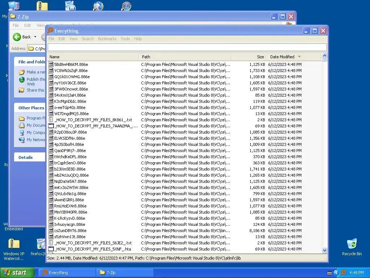Select file icon of YC8WNJsZqP.886e

click(x=51, y=71)
